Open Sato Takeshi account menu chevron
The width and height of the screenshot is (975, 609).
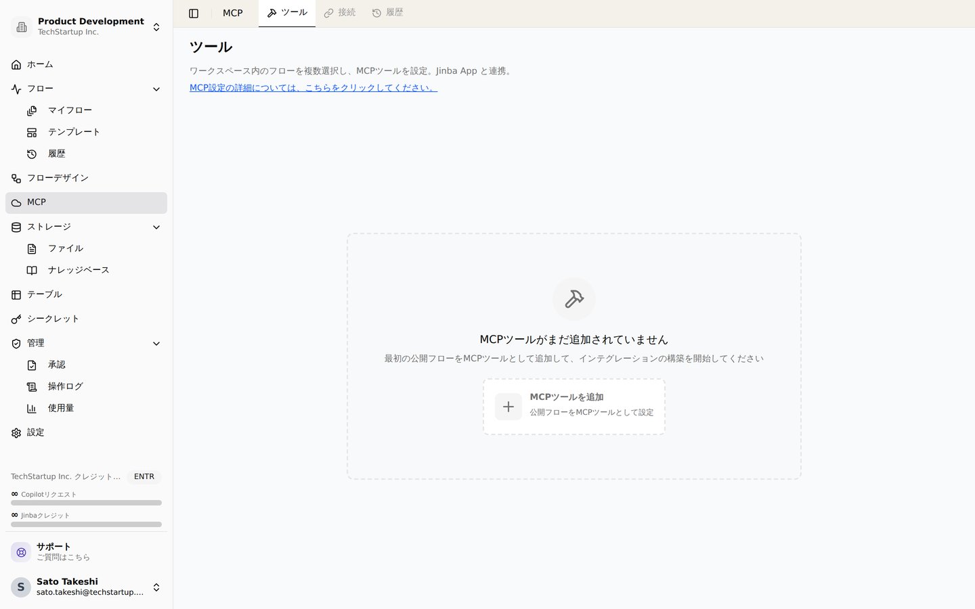(x=156, y=587)
